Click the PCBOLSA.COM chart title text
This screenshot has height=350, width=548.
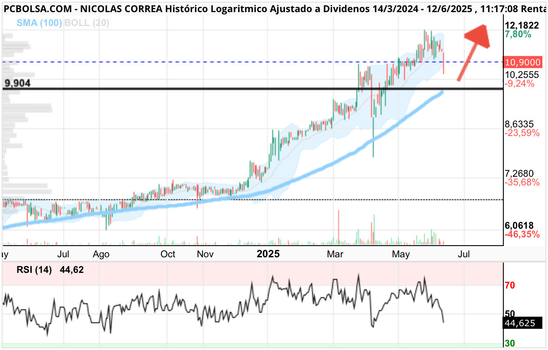tap(38, 10)
